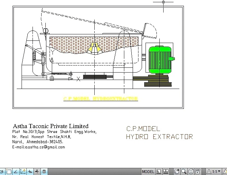Open the Quick Properties toggle icon
Screen dimensions: 227x175
44,172
